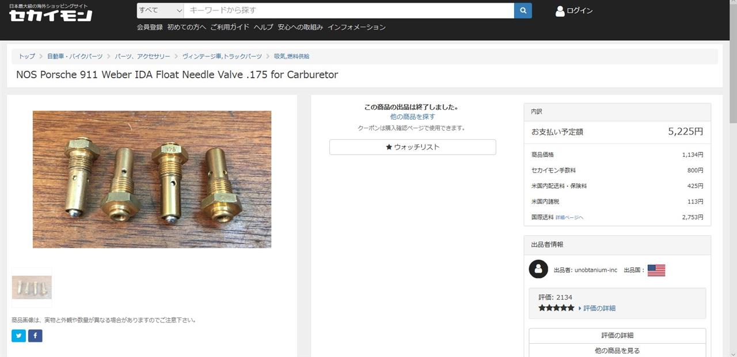The height and width of the screenshot is (357, 737).
Task: Open the 詳細ページへ shipping link
Action: 569,218
